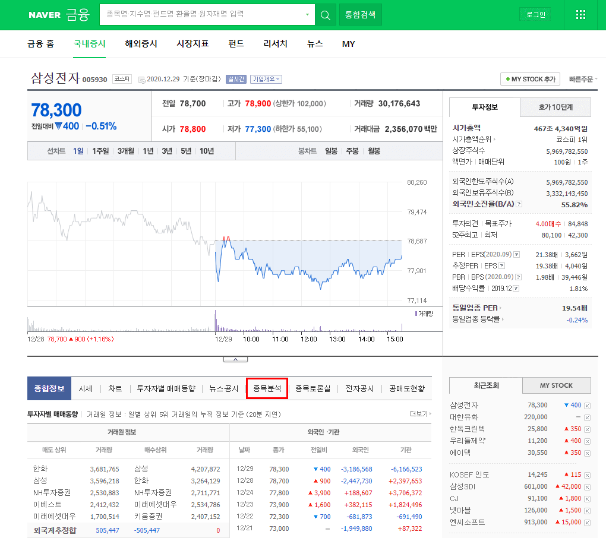Open the 공매도현황 tab
This screenshot has height=538, width=606.
(x=407, y=388)
